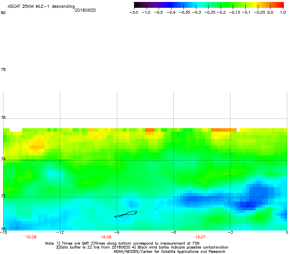This screenshot has height=254, width=290.
Task: Click the "-0.05" color scale label
Action: pos(259,13)
